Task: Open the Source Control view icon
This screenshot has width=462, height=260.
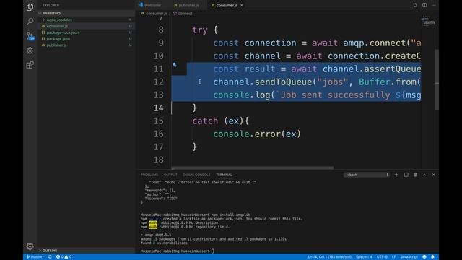Action: [x=30, y=36]
